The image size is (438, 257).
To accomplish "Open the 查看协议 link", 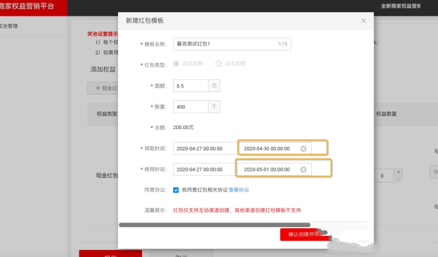I will point(239,190).
